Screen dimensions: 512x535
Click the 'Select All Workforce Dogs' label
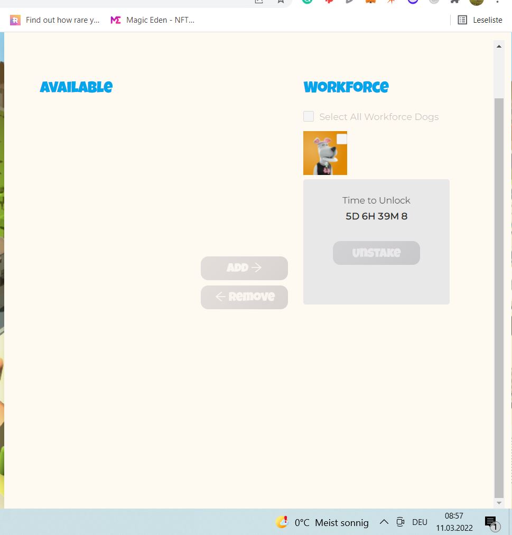coord(379,117)
